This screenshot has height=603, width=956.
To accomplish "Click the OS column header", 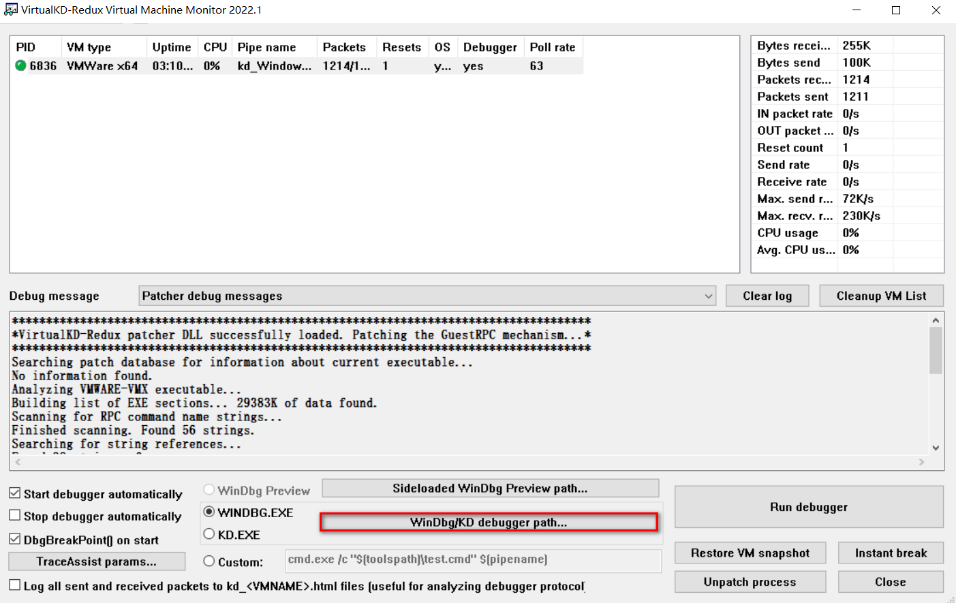I will pos(443,47).
